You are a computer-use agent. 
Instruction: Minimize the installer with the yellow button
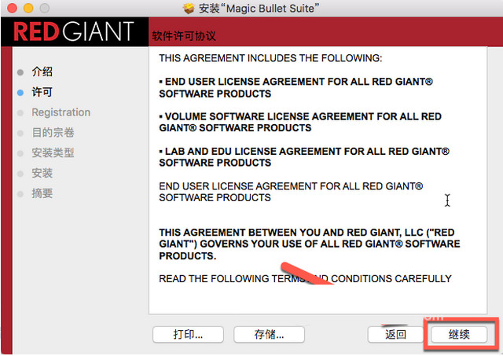click(x=28, y=8)
